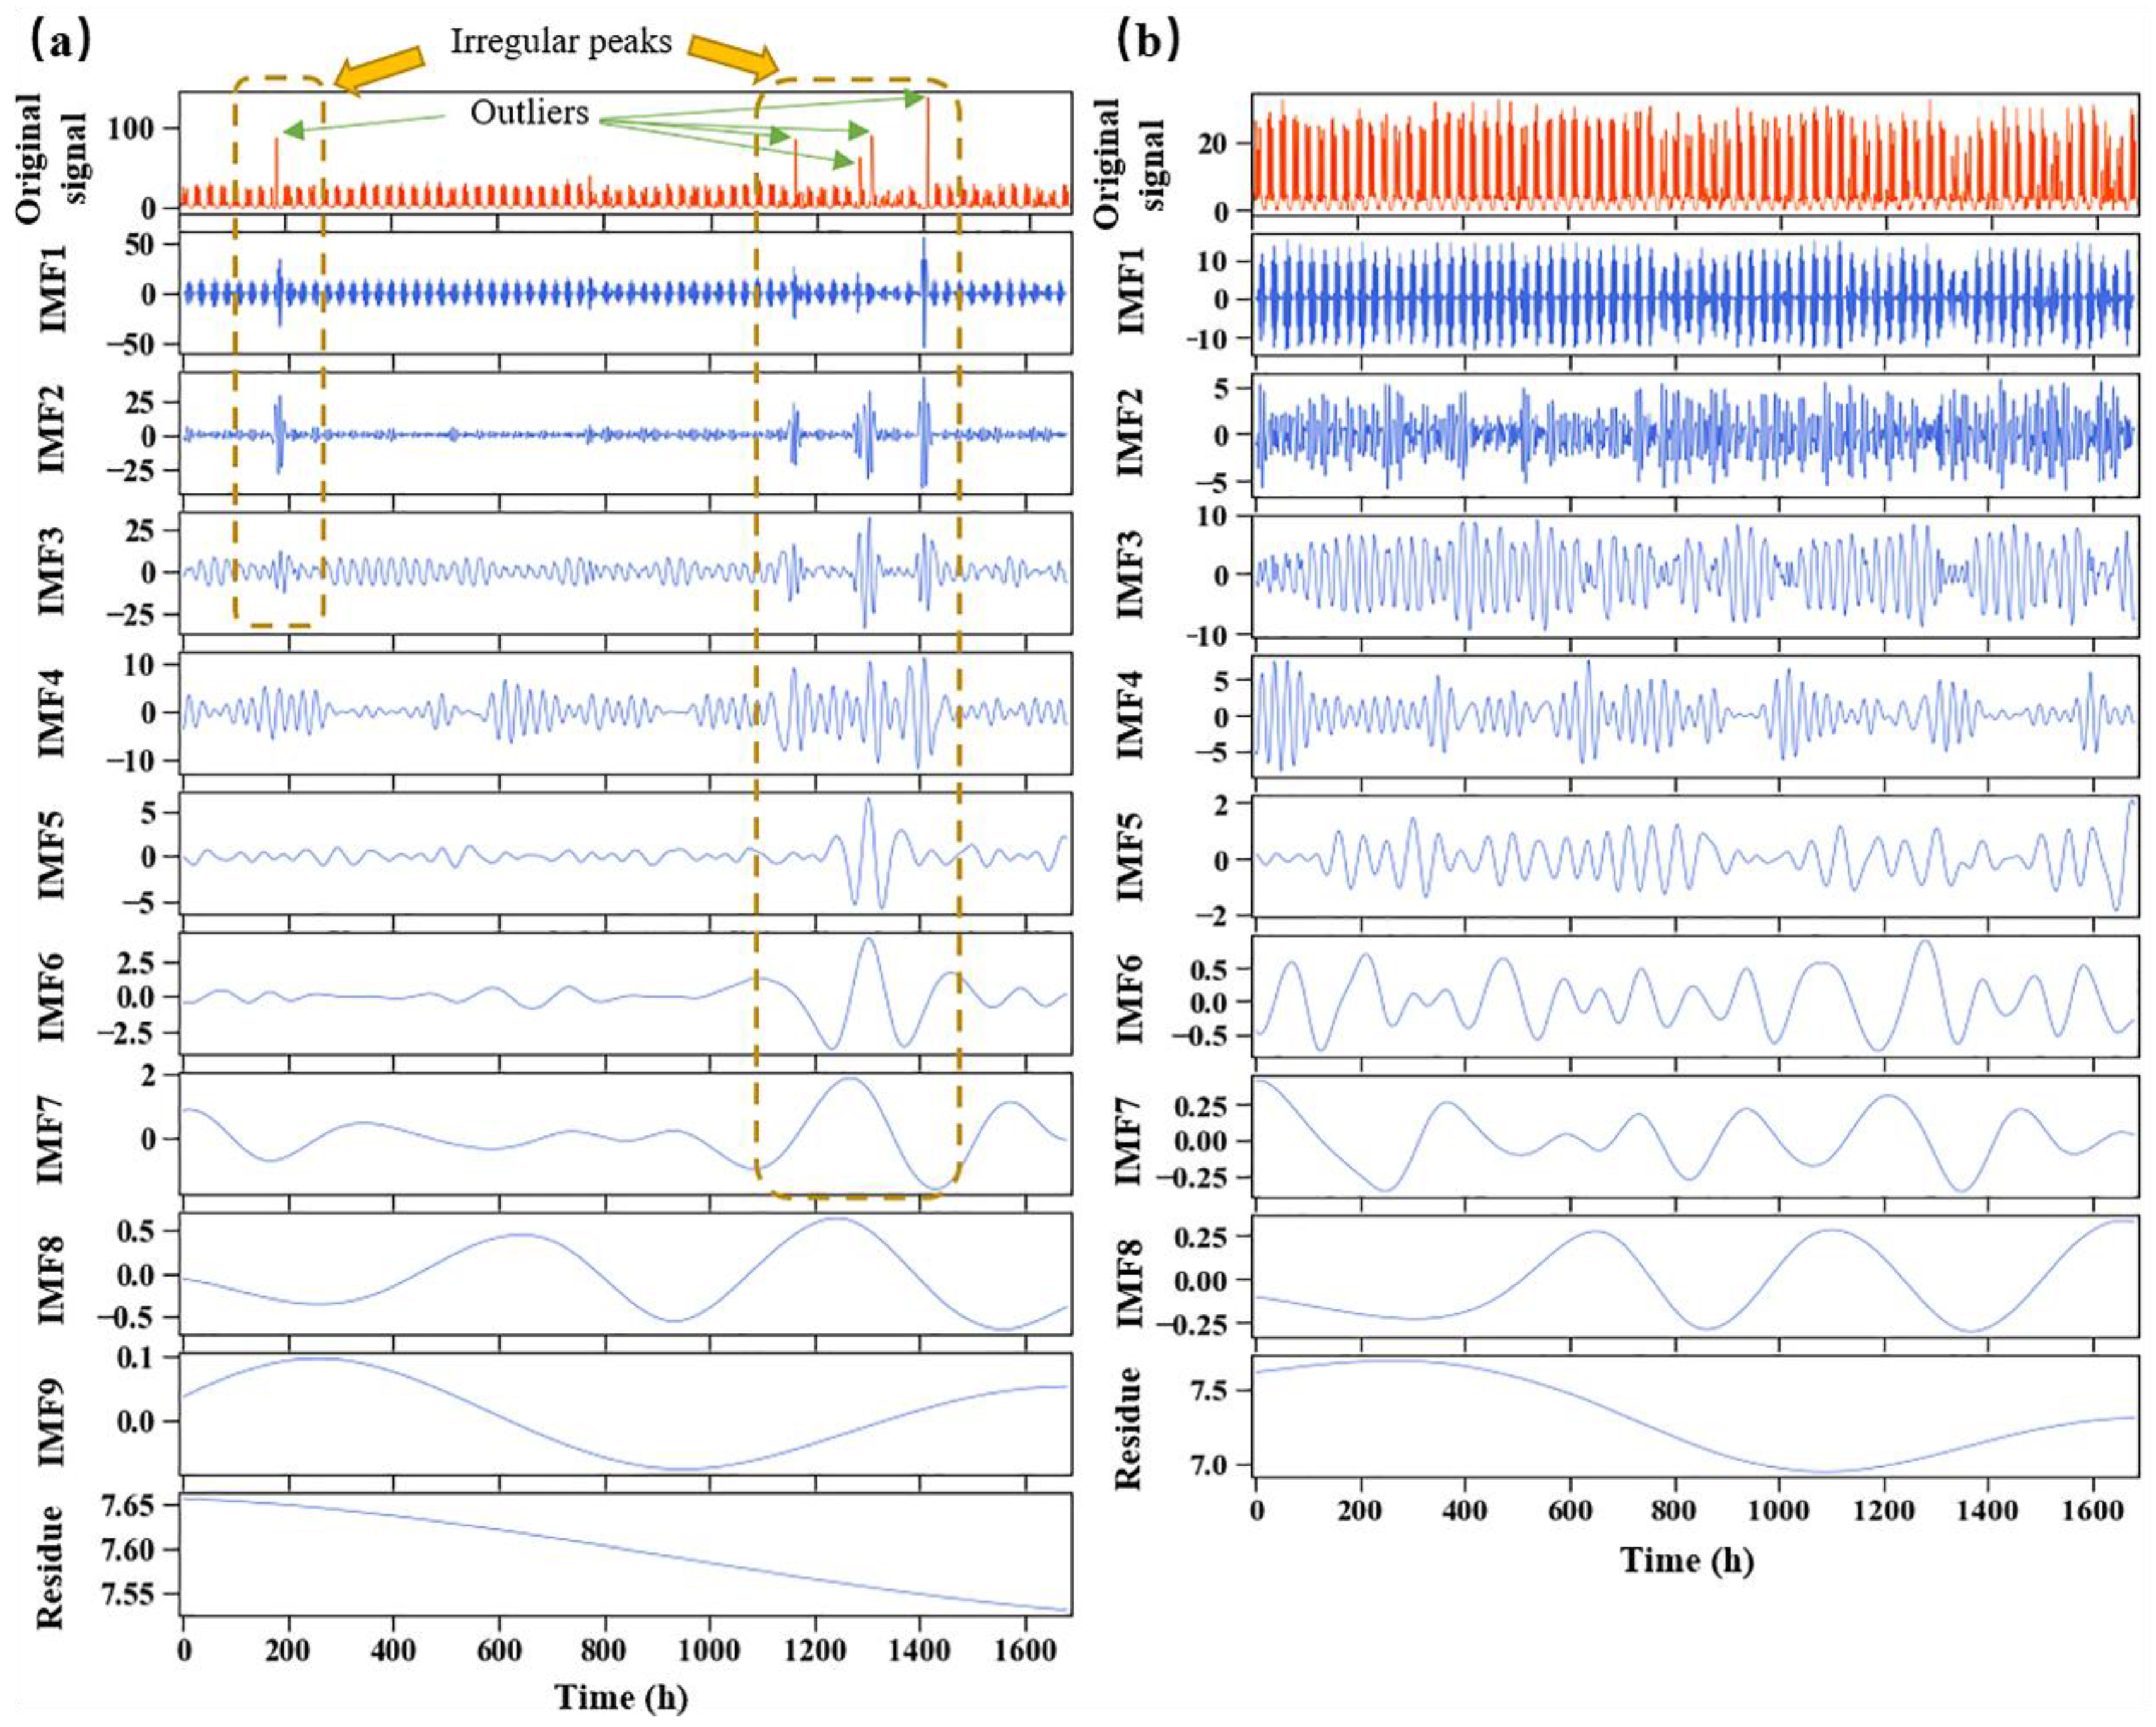Click the IMF3 plot in panel (b)
Image resolution: width=2156 pixels, height=1727 pixels.
pos(1695,575)
